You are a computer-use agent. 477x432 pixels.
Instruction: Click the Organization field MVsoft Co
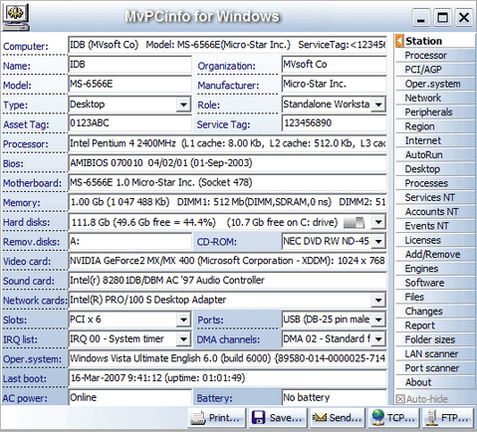tap(334, 65)
